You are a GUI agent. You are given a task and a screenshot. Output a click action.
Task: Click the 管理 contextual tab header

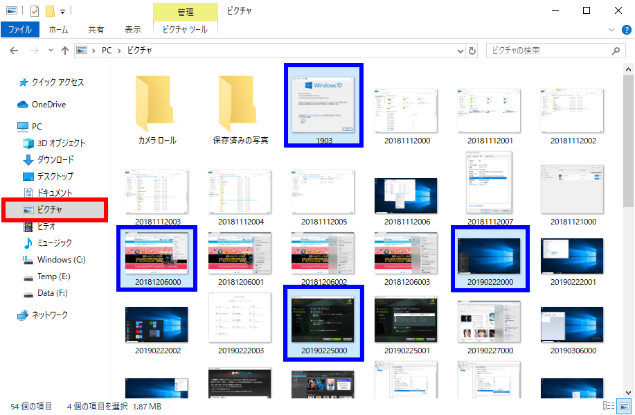click(x=186, y=12)
